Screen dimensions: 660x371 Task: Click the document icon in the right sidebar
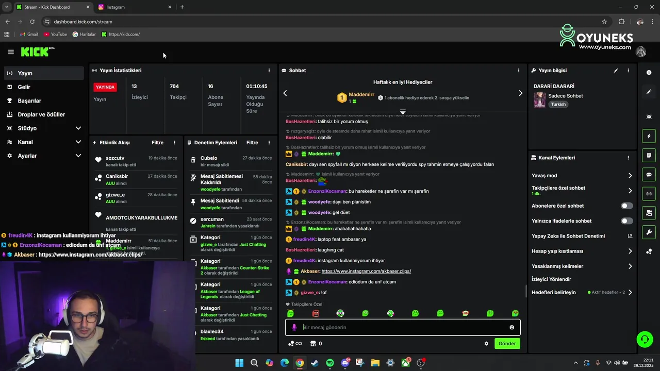649,155
